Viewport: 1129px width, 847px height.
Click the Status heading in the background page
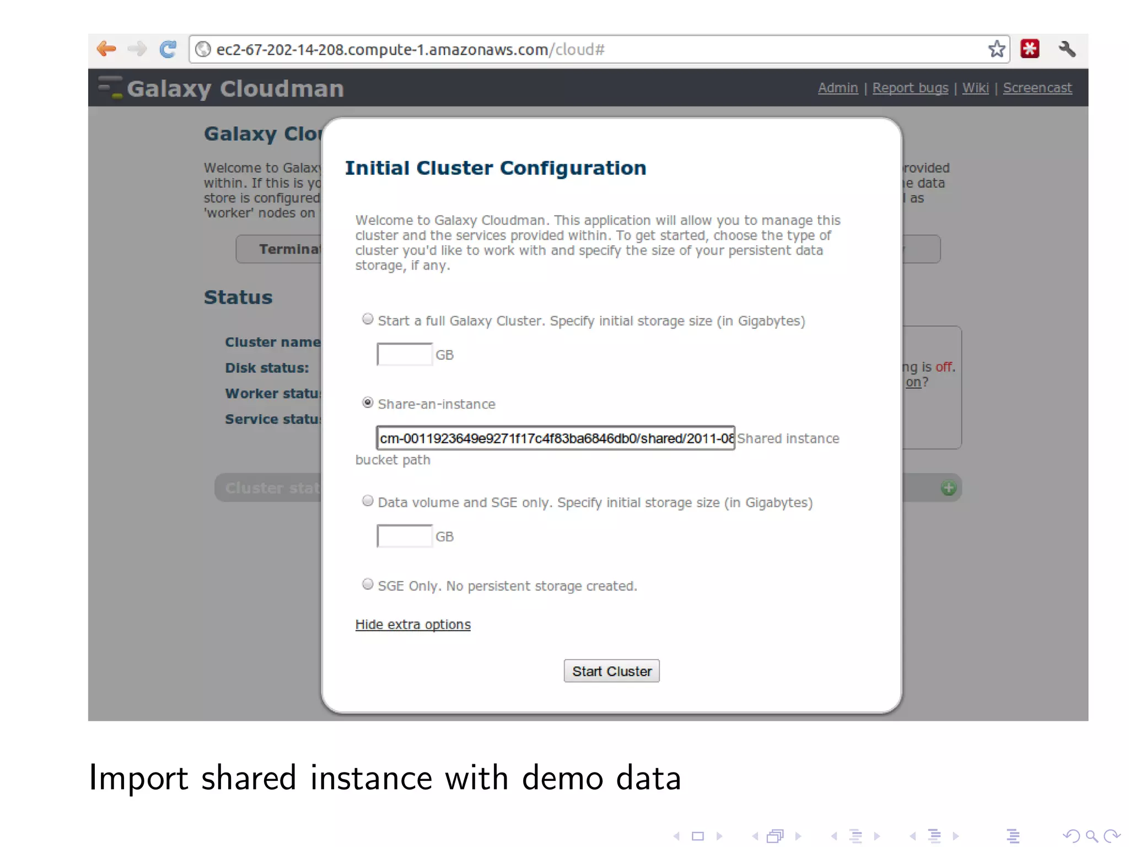[238, 297]
